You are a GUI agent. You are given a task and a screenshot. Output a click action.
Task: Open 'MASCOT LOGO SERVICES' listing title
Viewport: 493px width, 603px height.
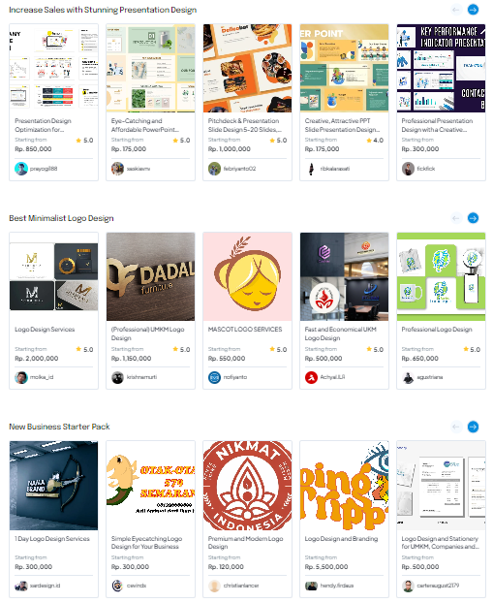click(245, 330)
